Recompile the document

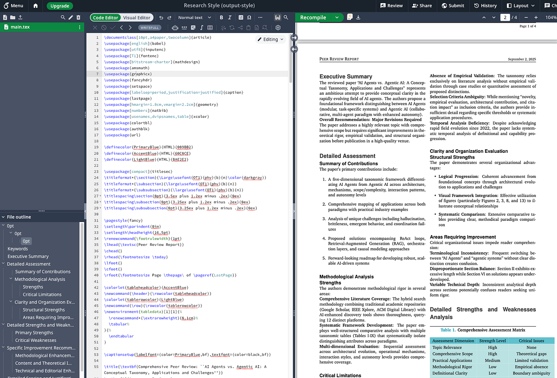point(313,18)
